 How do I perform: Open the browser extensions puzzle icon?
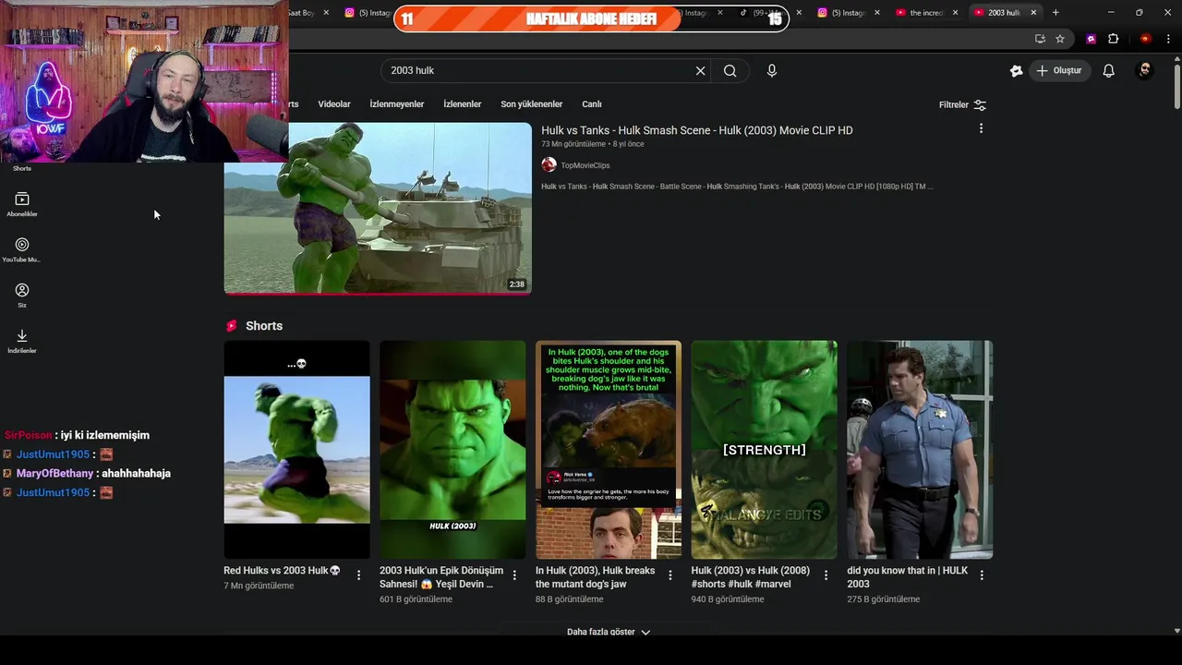(1113, 39)
